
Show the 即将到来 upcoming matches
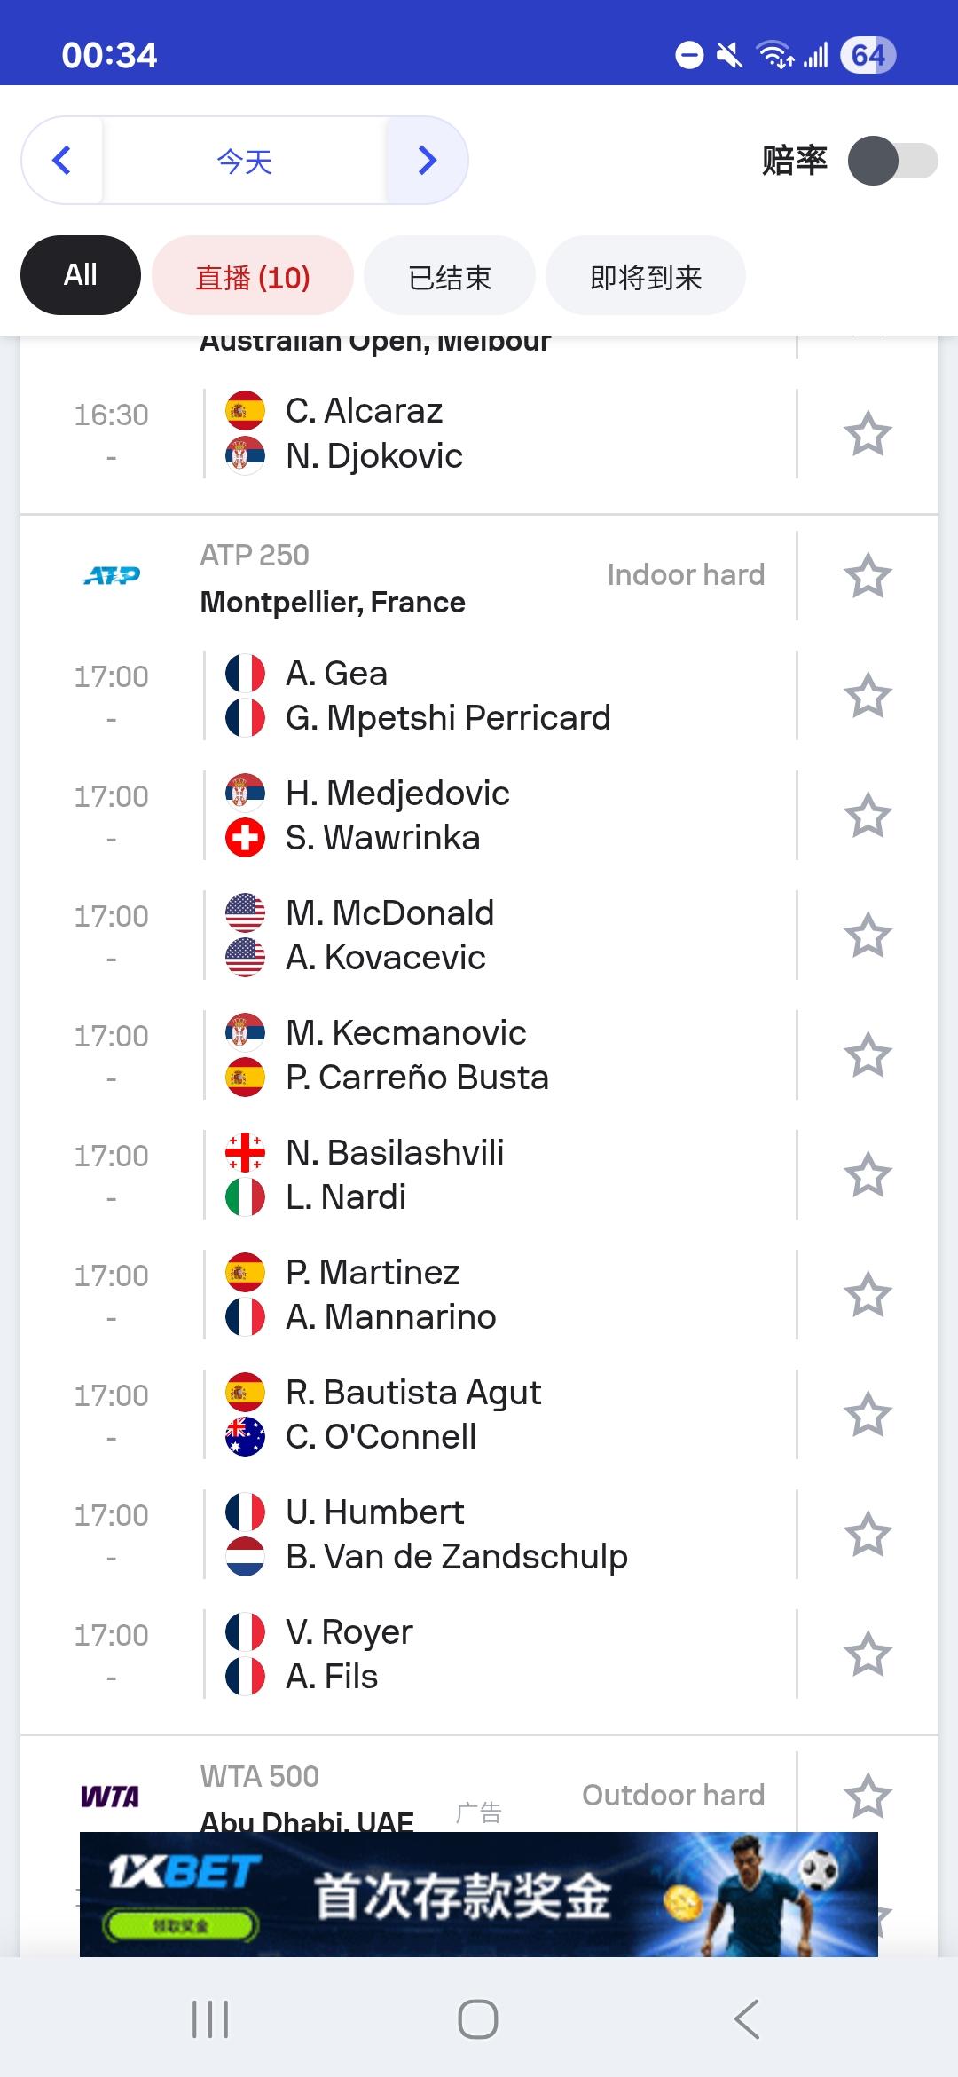pyautogui.click(x=645, y=276)
